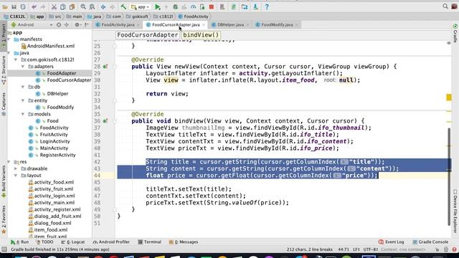
Task: Click the Save All toolbar icon
Action: tap(14, 6)
